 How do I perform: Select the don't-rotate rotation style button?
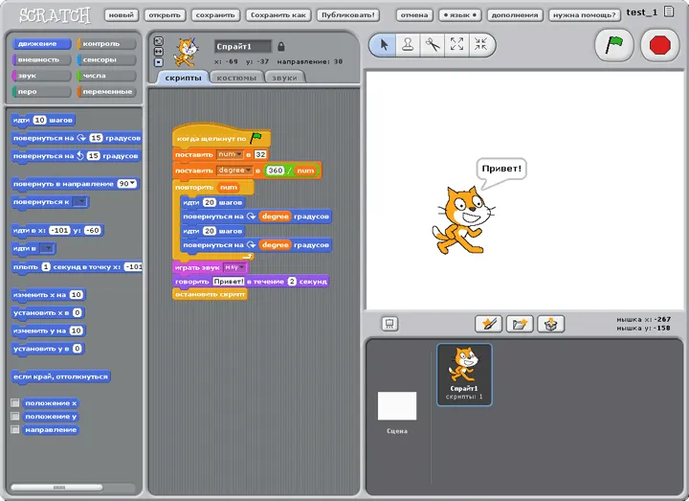pyautogui.click(x=159, y=62)
